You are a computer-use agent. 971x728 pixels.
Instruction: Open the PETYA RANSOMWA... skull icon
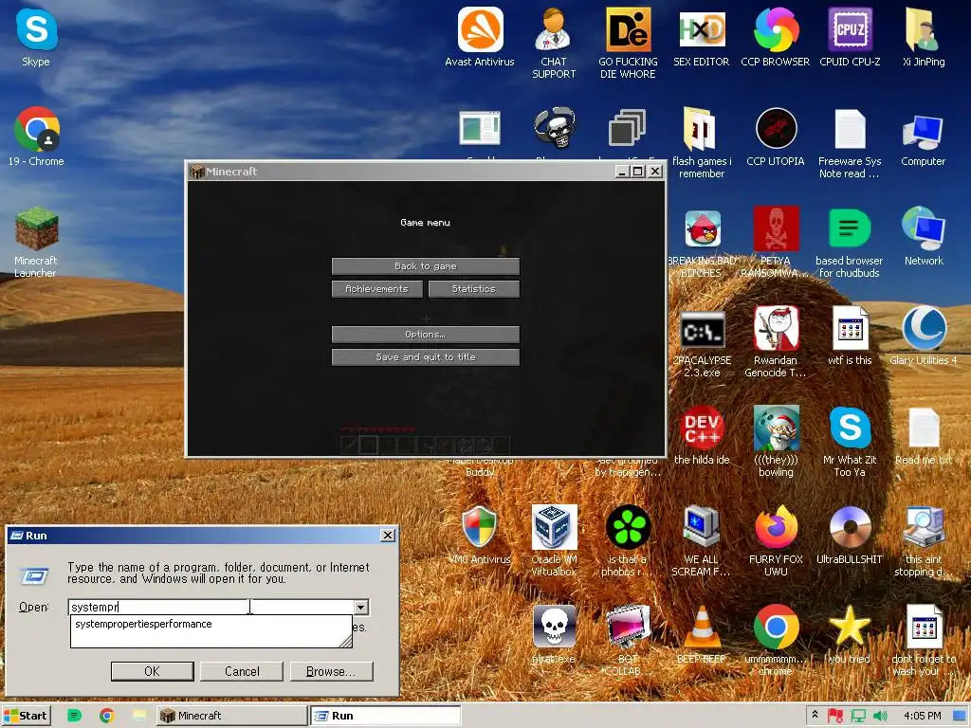click(x=776, y=242)
